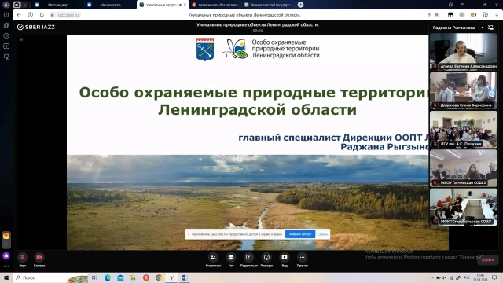Open Mail app from taskbar

tap(120, 277)
